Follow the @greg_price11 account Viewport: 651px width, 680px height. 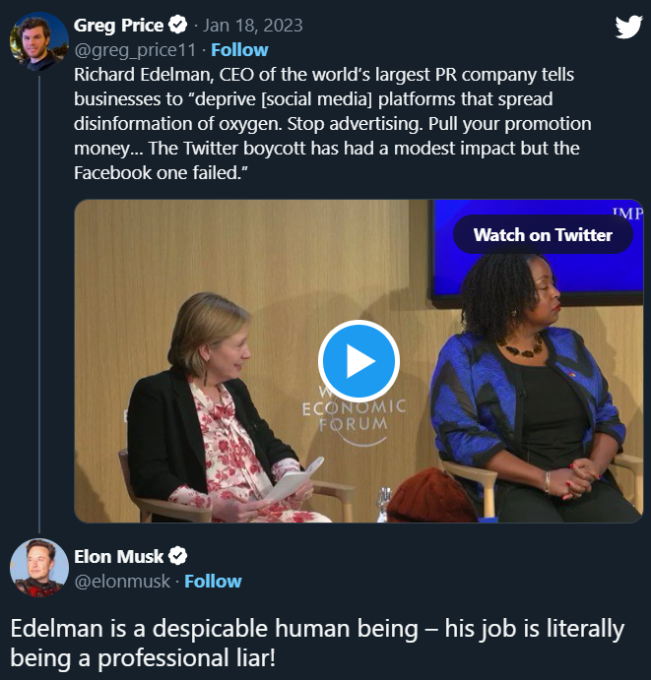click(x=239, y=49)
